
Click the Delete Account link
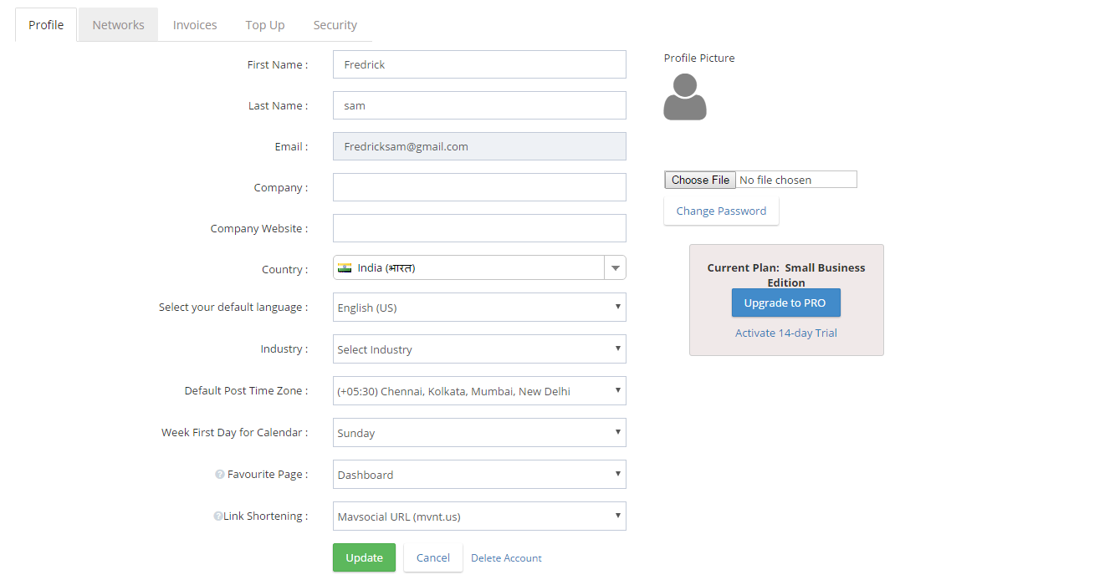coord(506,558)
